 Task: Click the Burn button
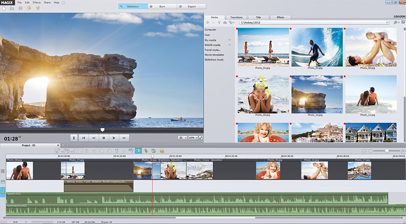[162, 7]
